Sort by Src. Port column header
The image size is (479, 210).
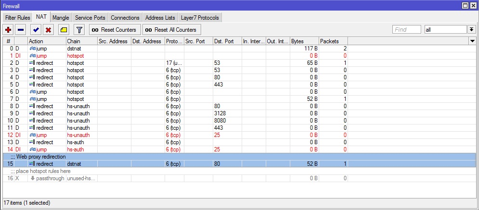pos(198,41)
